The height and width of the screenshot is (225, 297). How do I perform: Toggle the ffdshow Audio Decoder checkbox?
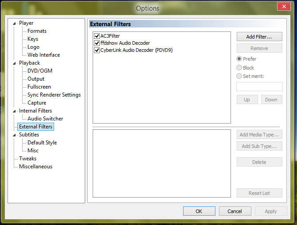97,43
